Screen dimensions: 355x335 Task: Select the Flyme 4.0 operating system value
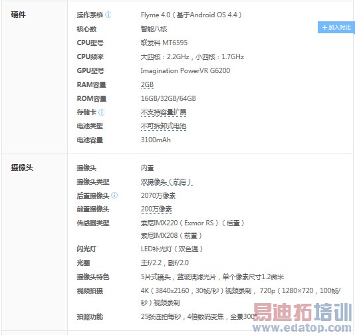point(191,15)
